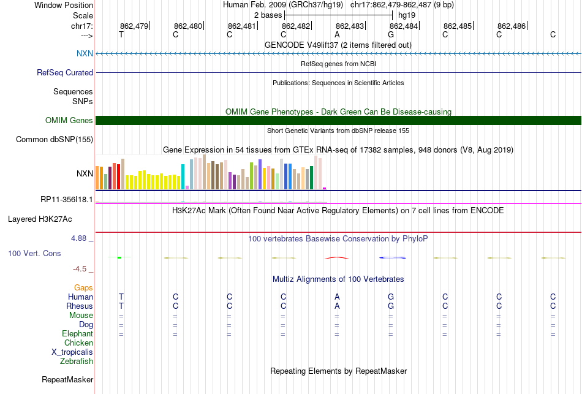Click base G in the reference sequence row
The height and width of the screenshot is (394, 582).
(391, 34)
